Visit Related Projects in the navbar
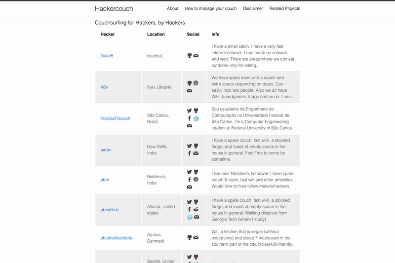 point(285,8)
